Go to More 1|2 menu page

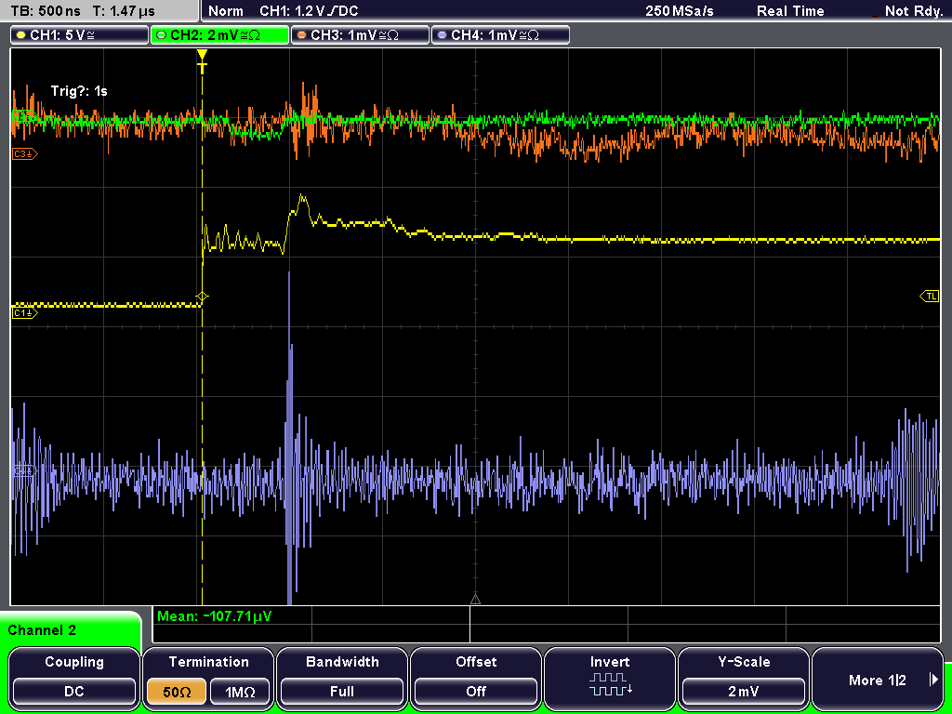pos(878,680)
